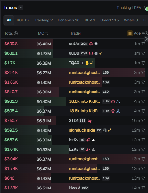Screen dimensions: 148x193
Task: Select the All tab
Action: pyautogui.click(x=9, y=20)
